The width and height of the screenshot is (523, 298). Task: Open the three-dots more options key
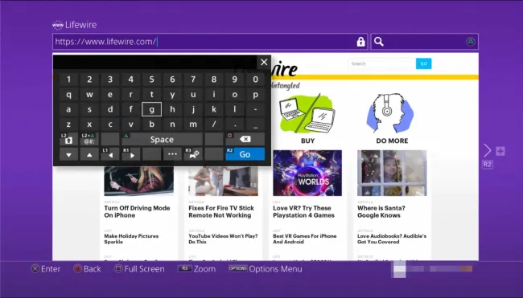pyautogui.click(x=172, y=154)
